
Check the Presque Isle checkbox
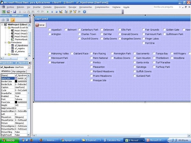(x=91, y=80)
